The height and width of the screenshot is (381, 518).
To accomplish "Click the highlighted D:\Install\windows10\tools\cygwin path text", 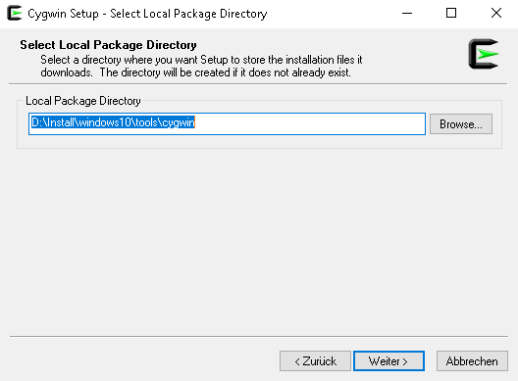I will pos(113,122).
